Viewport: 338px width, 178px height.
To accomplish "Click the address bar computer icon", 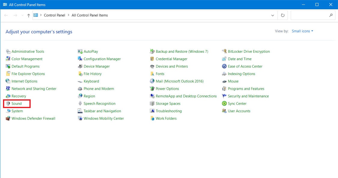I will coord(36,15).
